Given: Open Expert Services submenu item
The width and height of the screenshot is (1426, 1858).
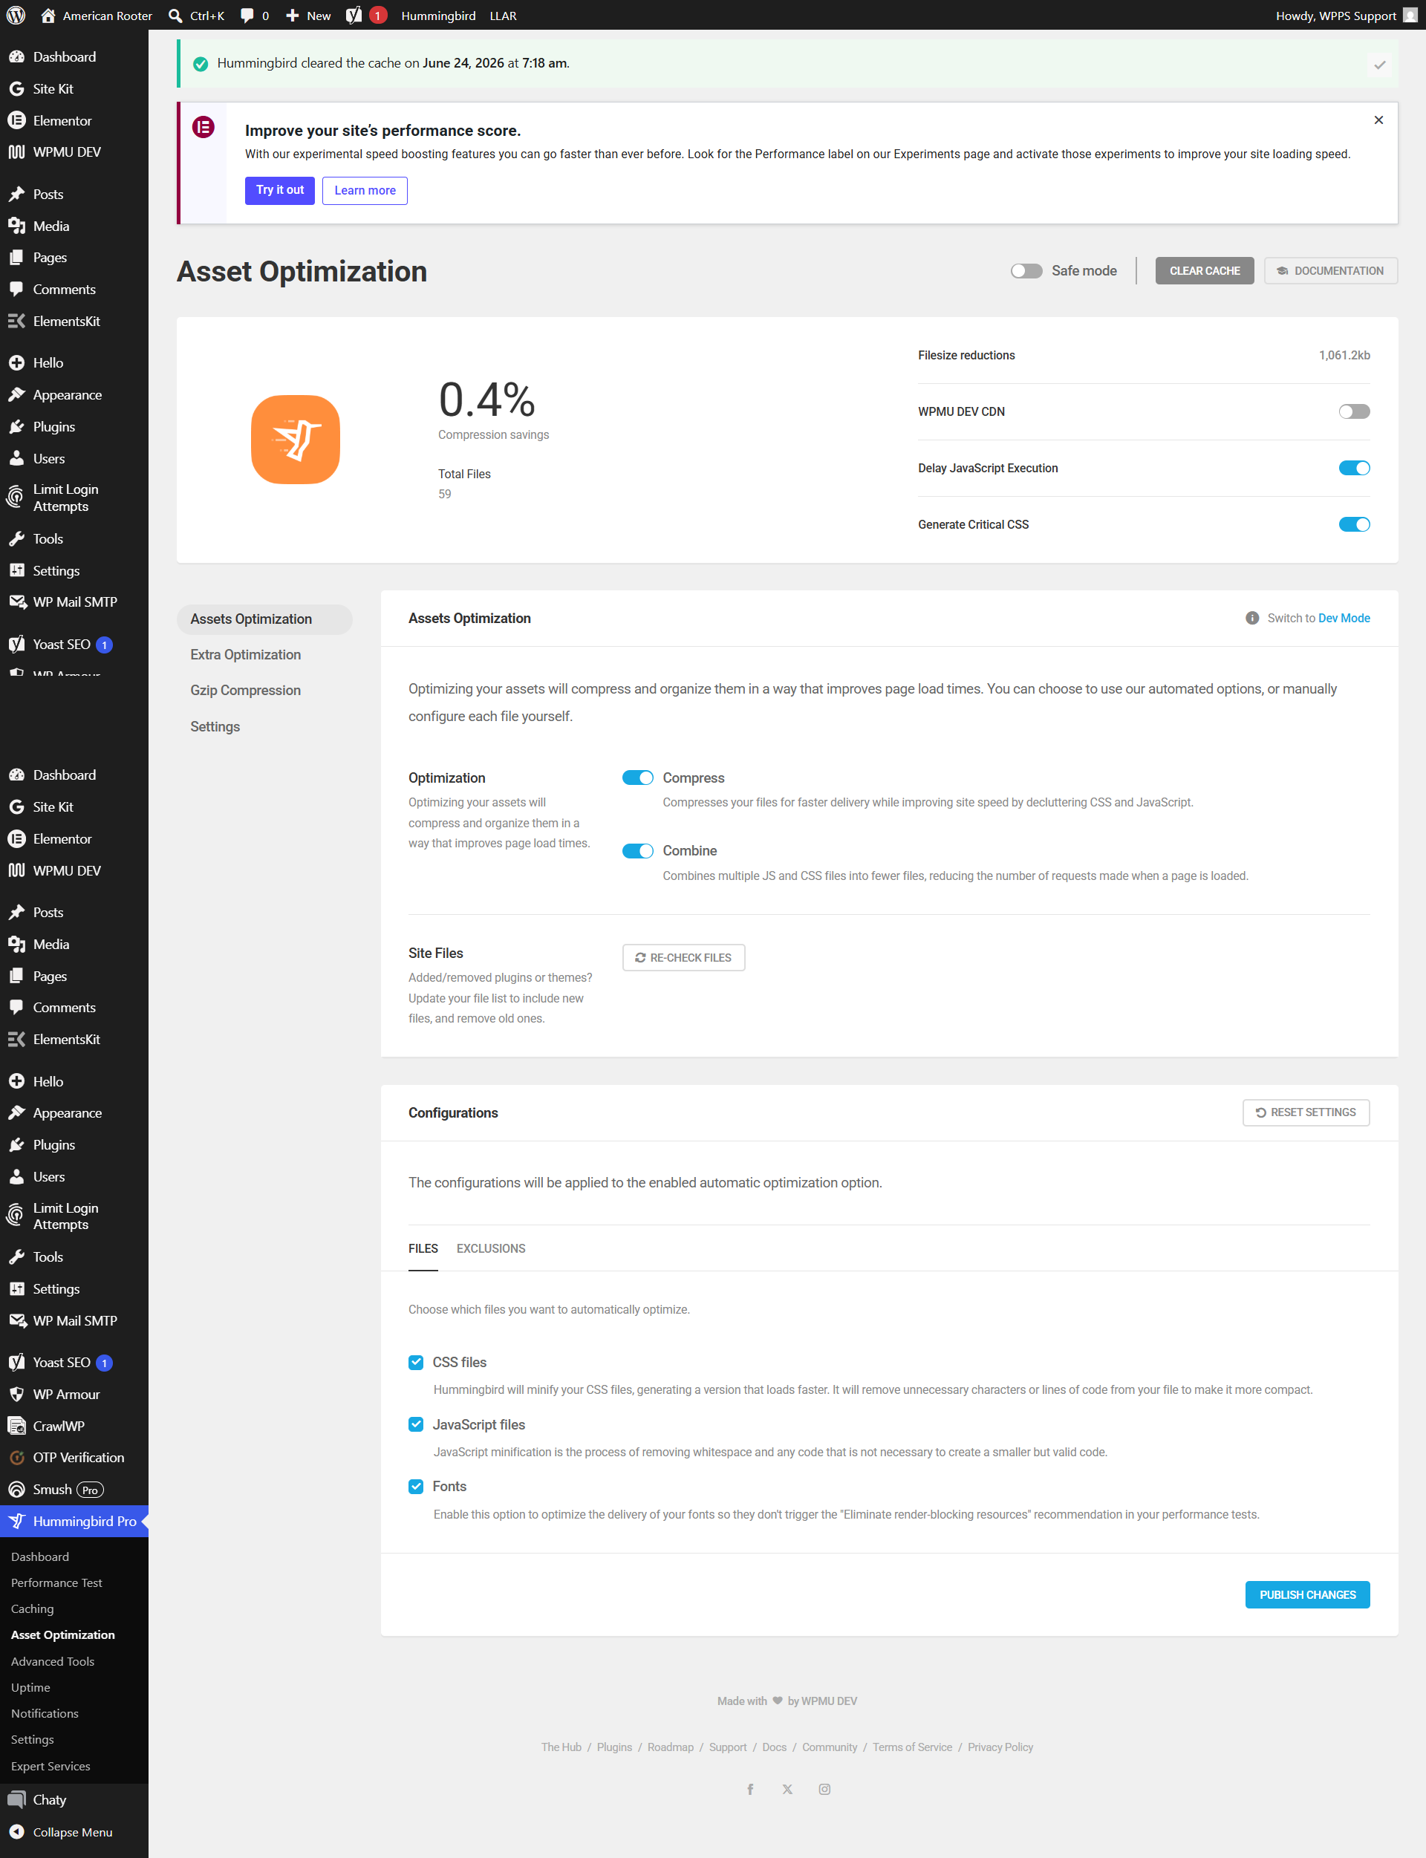Looking at the screenshot, I should pyautogui.click(x=50, y=1767).
